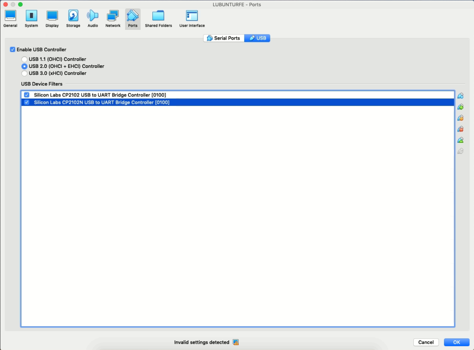
Task: Uncheck Enable USB Controller
Action: tap(13, 50)
